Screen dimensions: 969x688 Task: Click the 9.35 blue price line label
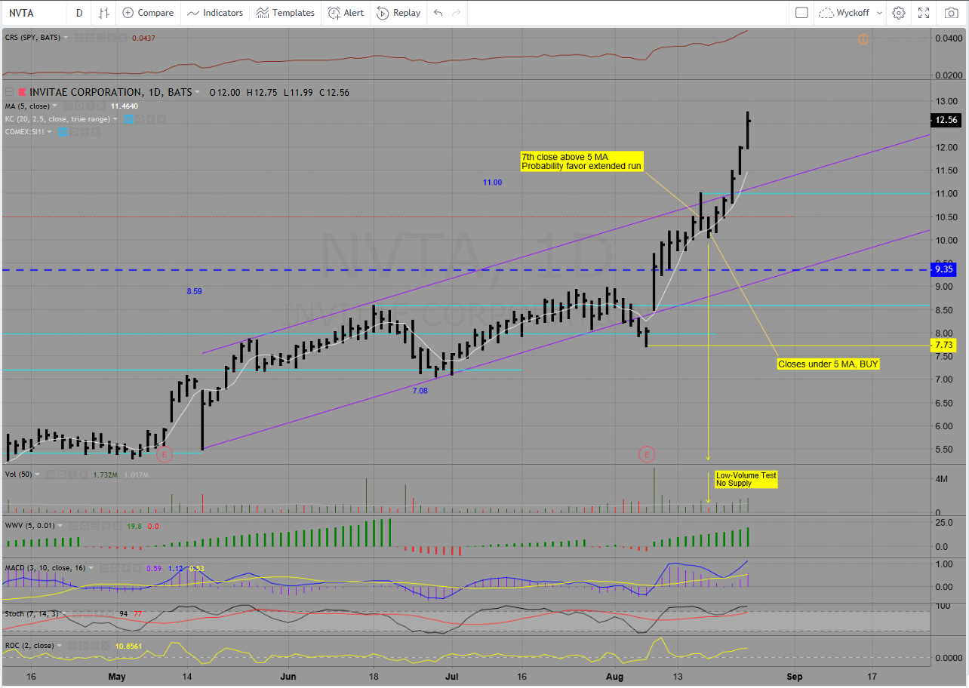pos(946,269)
